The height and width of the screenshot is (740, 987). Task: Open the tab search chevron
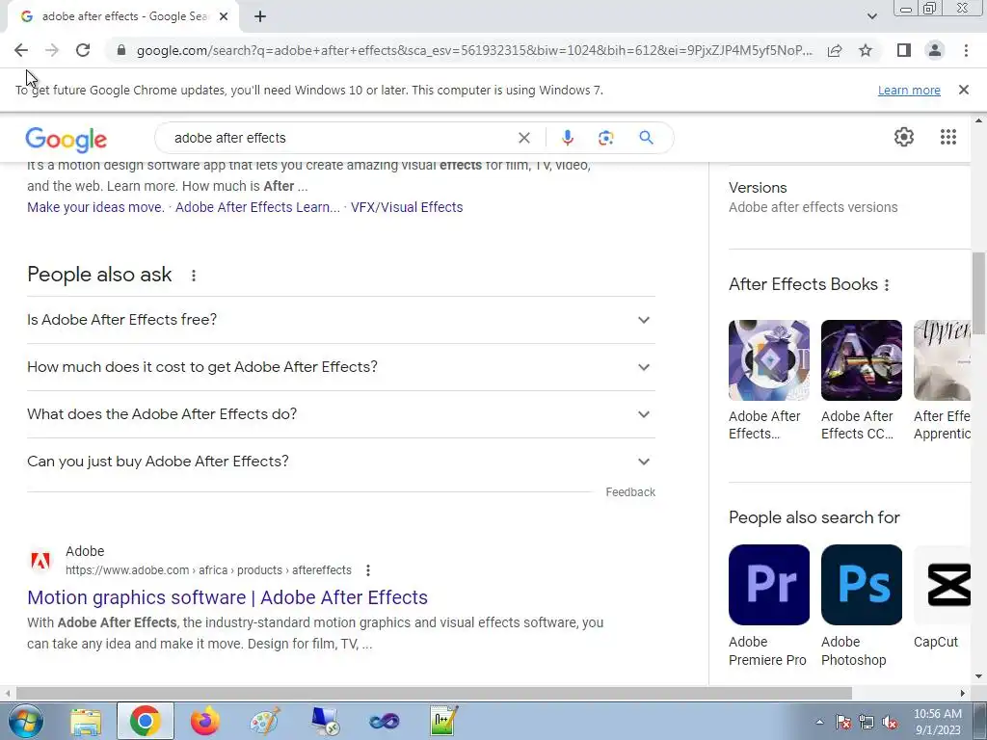(871, 17)
